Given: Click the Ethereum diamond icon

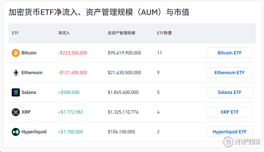Looking at the screenshot, I should coord(16,73).
